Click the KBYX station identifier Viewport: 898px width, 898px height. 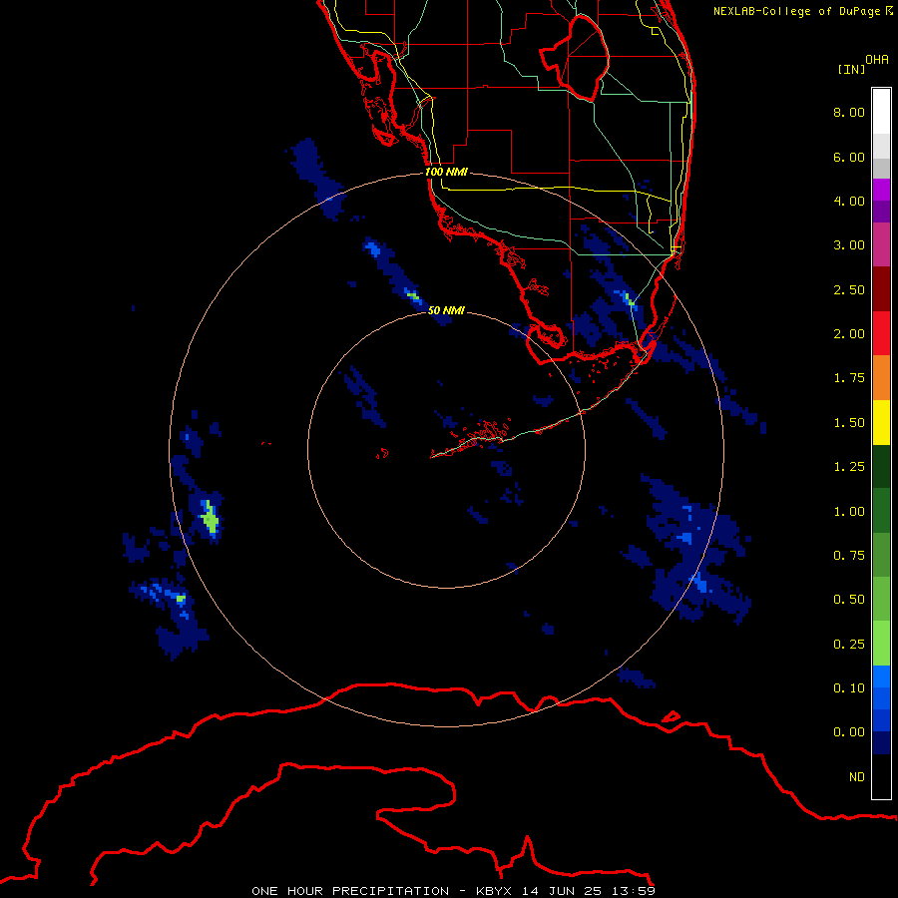pyautogui.click(x=495, y=891)
